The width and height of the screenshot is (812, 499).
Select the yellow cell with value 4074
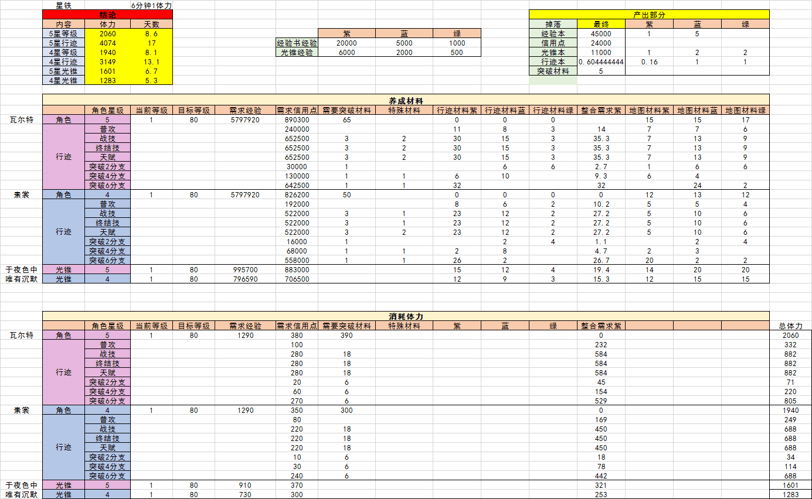pos(108,43)
